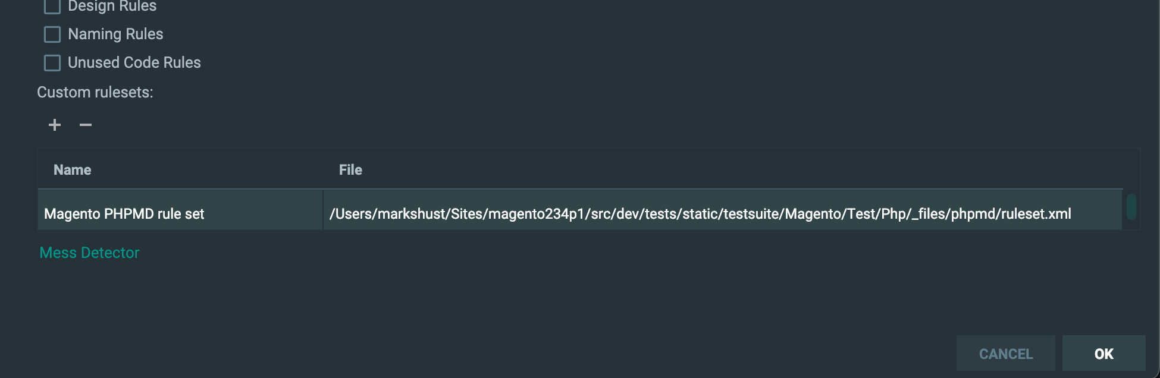Open the Mess Detector link
Viewport: 1160px width, 378px height.
pos(89,253)
